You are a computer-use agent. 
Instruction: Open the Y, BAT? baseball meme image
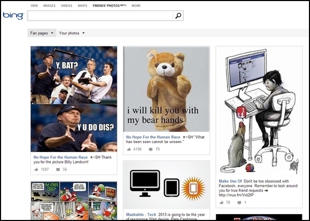click(74, 99)
